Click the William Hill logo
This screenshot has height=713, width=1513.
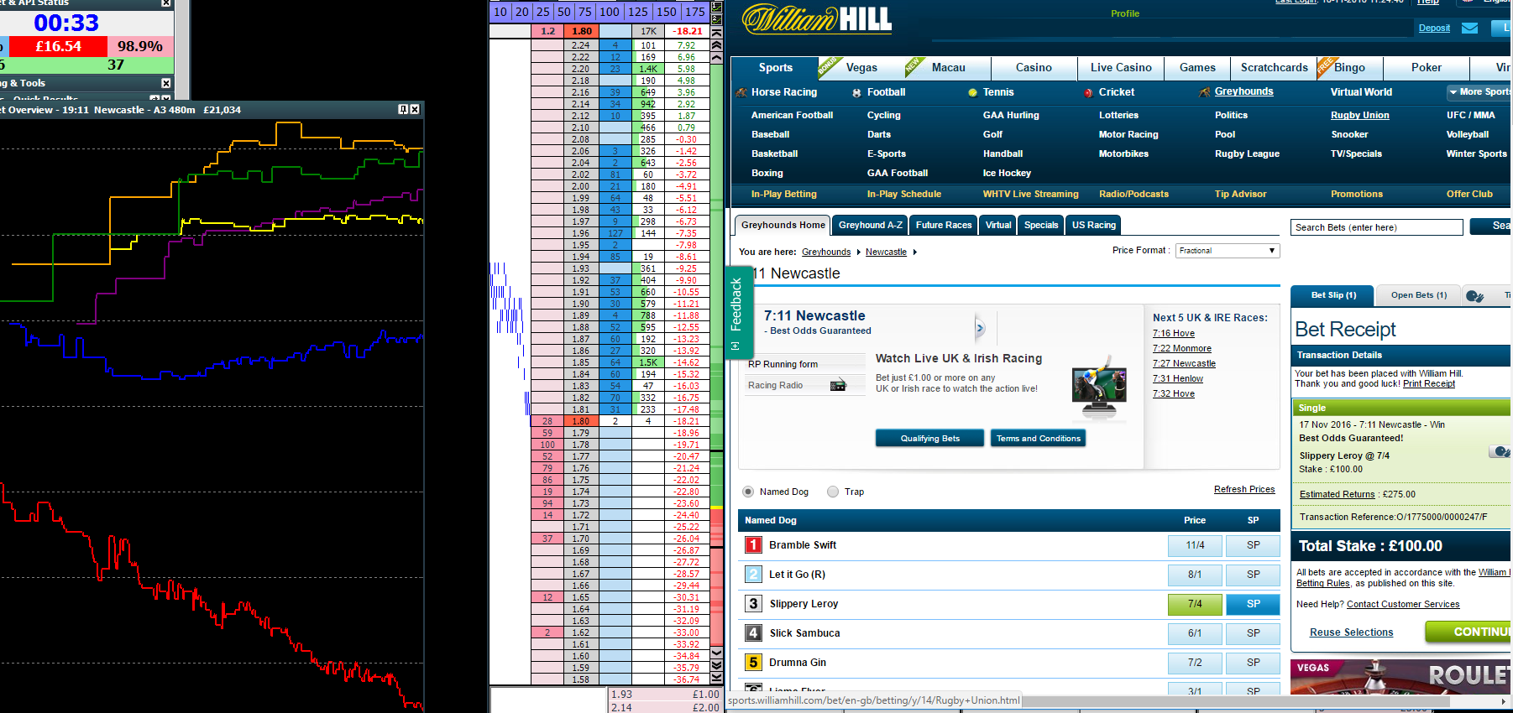tap(816, 19)
